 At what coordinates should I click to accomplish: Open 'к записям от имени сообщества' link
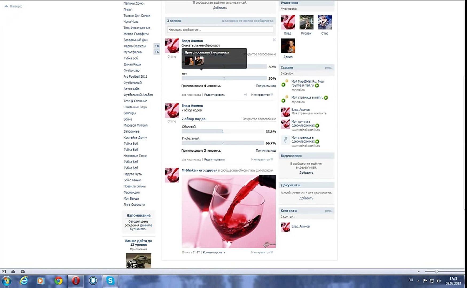pos(248,21)
